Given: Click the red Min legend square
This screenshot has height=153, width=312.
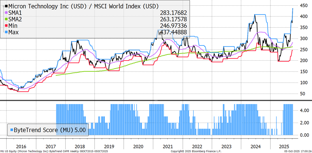Looking at the screenshot, I should coord(6,26).
